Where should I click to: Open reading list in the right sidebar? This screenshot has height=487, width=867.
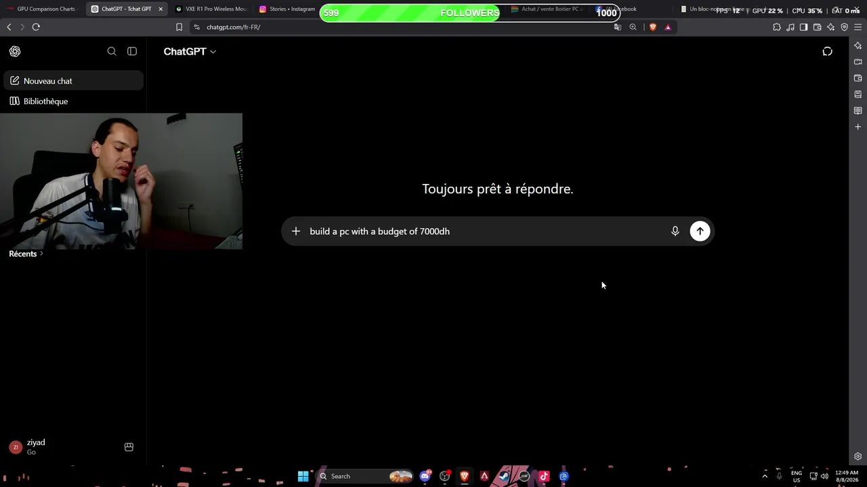[x=858, y=110]
